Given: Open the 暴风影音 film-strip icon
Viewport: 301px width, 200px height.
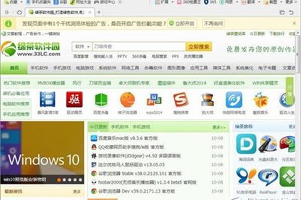Looking at the screenshot, I should (x=48, y=99).
